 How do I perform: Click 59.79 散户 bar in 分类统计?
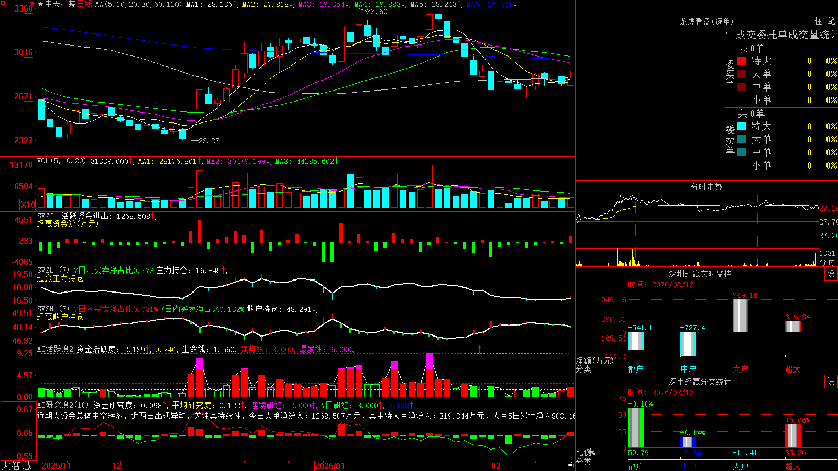(x=635, y=428)
